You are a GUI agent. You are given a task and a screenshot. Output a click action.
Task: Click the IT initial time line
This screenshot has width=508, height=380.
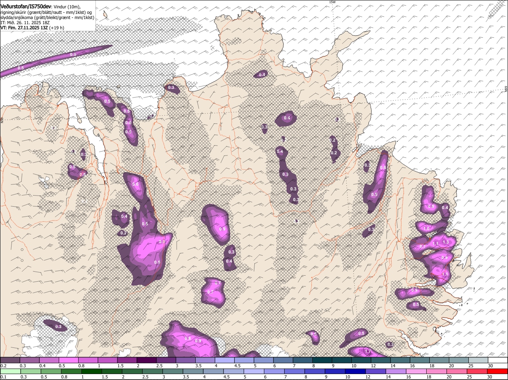click(x=25, y=23)
